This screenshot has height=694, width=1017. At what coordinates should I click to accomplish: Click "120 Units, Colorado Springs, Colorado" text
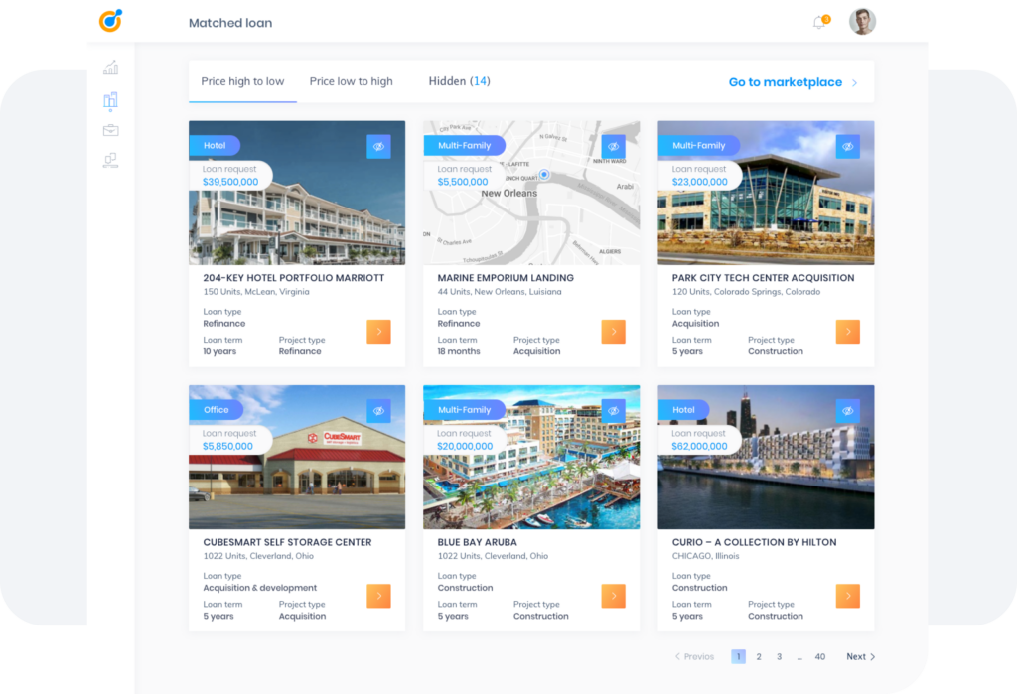click(746, 292)
